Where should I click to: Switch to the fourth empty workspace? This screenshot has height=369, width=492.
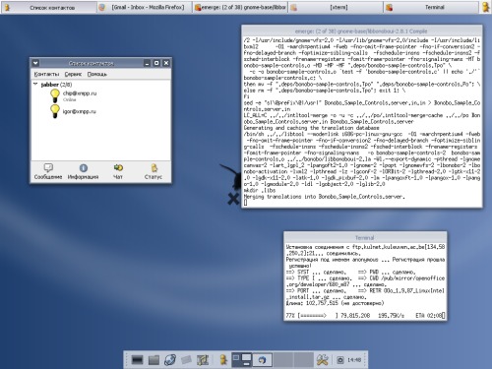(x=303, y=360)
